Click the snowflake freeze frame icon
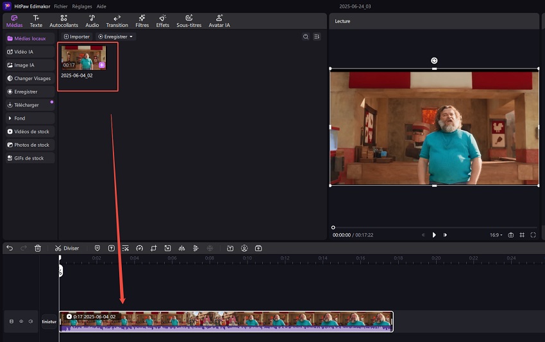545x342 pixels. pyautogui.click(x=210, y=248)
